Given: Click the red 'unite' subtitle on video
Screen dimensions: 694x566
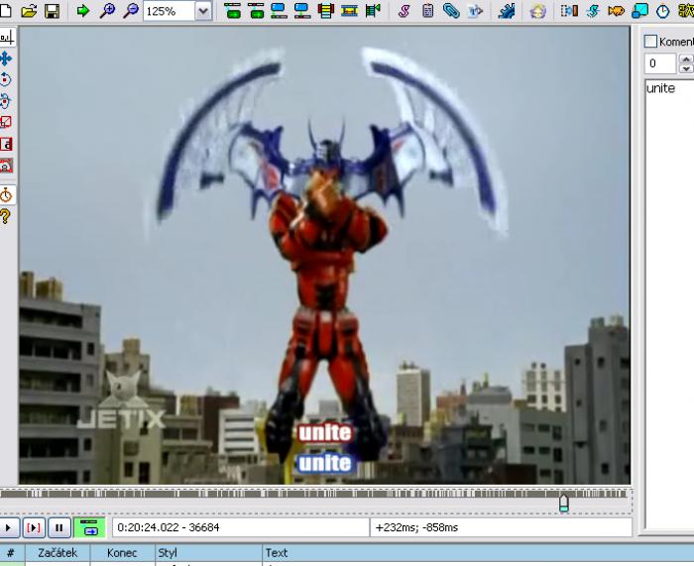Looking at the screenshot, I should [x=325, y=433].
